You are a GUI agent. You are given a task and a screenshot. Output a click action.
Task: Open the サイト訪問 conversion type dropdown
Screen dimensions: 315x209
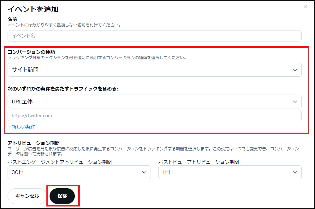tap(154, 70)
